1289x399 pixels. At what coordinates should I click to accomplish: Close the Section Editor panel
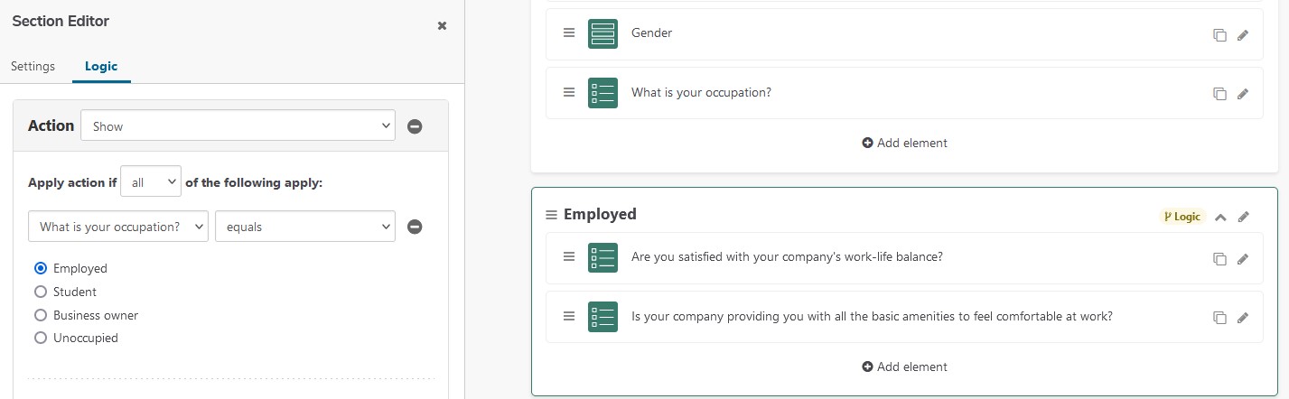(x=442, y=25)
